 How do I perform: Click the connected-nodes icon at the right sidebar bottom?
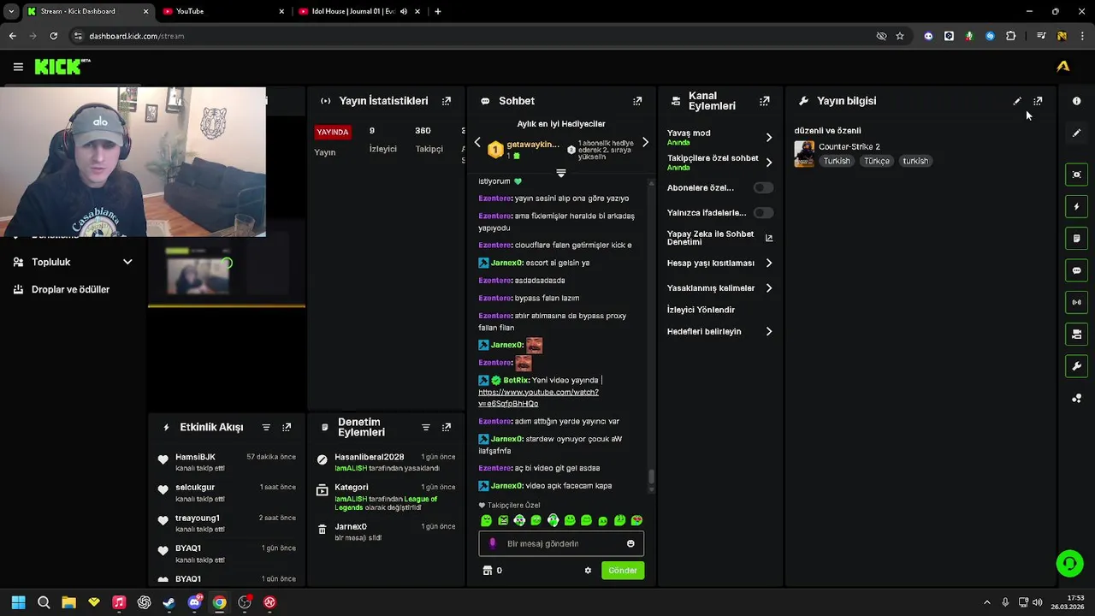point(1077,399)
